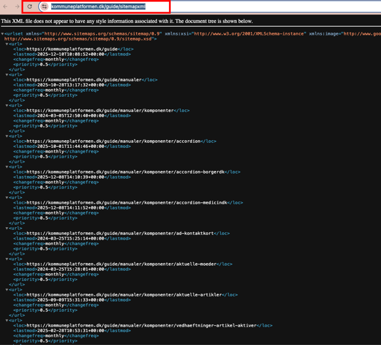381x345 pixels.
Task: Click changefreq monthly under /guide entry
Action: (55, 60)
